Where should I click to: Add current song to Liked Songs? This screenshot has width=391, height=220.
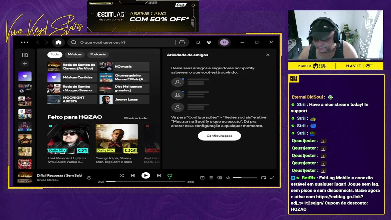pyautogui.click(x=89, y=178)
